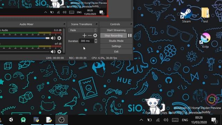Viewport: 222px width, 125px height.
Task: Pause the recording
Action: tap(130, 35)
